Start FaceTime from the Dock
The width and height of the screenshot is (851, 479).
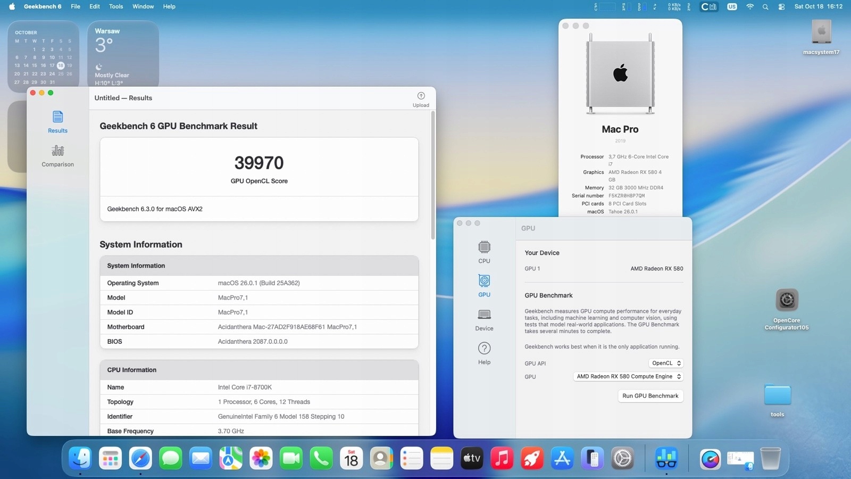click(x=291, y=458)
